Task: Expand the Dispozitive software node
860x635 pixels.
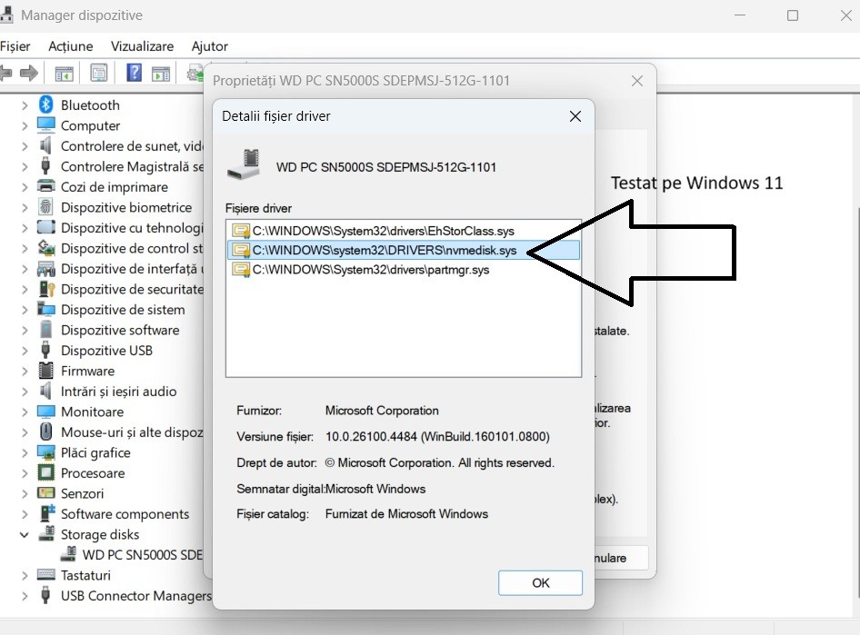Action: (25, 330)
